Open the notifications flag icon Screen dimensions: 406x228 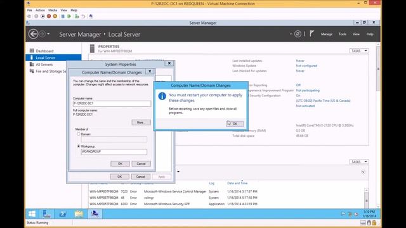click(311, 34)
